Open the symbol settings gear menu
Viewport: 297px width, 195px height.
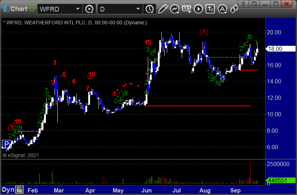point(89,9)
